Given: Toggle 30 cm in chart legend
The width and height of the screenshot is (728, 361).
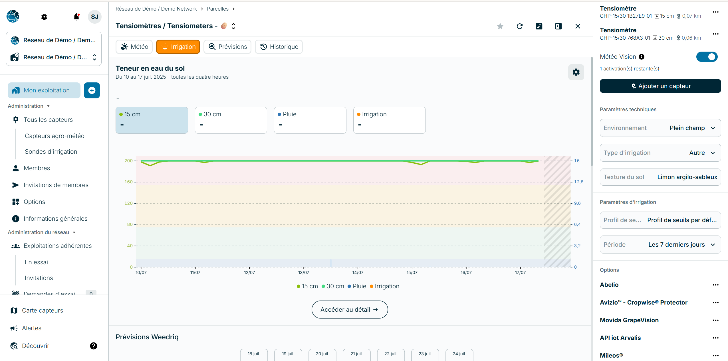Looking at the screenshot, I should 333,286.
